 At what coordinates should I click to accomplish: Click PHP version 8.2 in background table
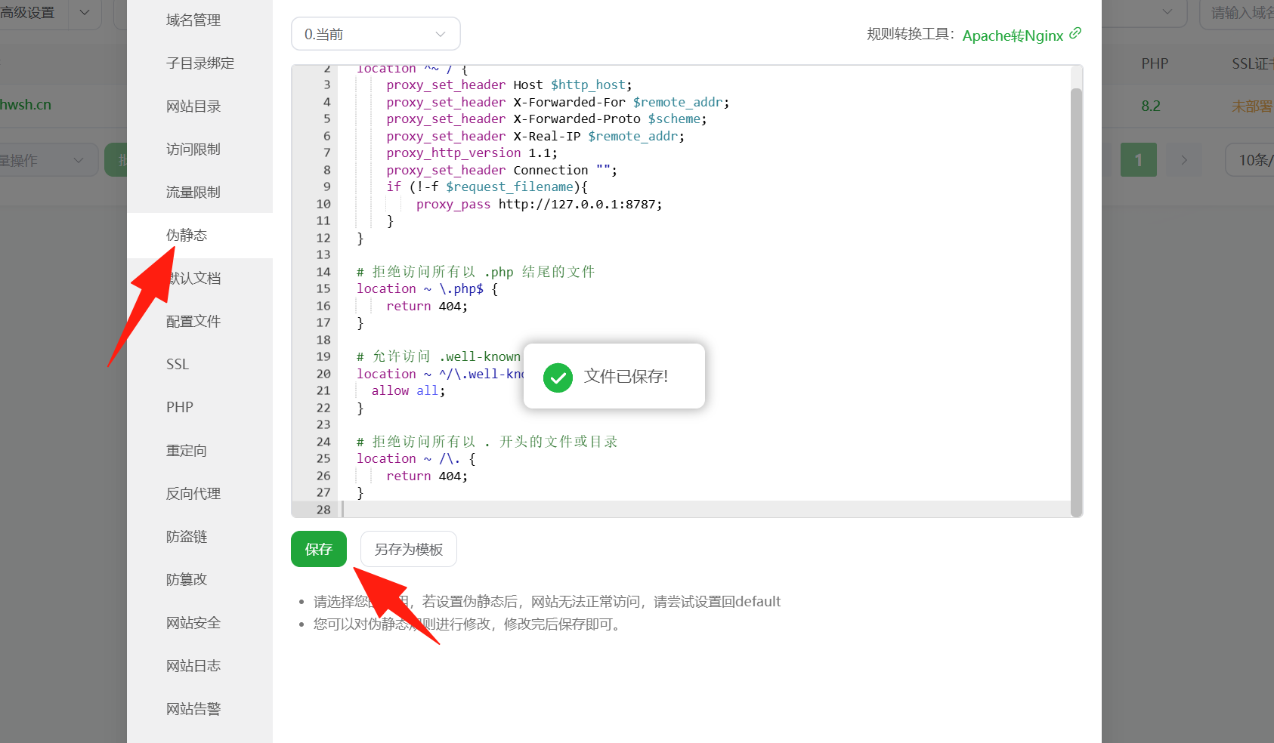click(x=1151, y=106)
